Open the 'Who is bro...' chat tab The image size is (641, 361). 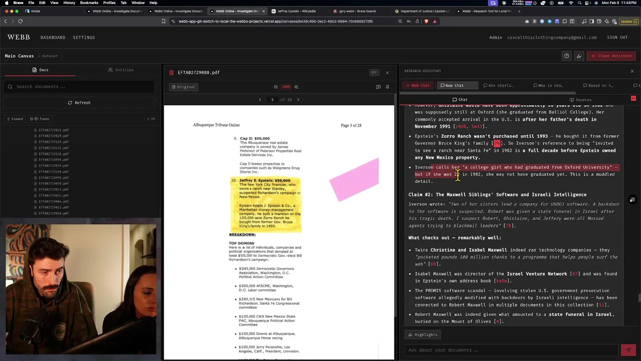coord(548,85)
